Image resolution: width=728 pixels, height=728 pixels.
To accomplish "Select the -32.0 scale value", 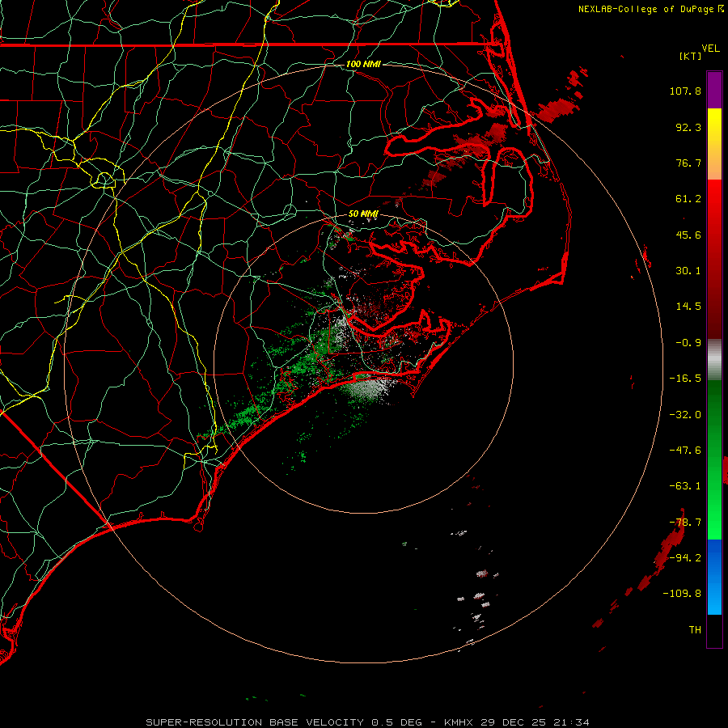I will [685, 415].
